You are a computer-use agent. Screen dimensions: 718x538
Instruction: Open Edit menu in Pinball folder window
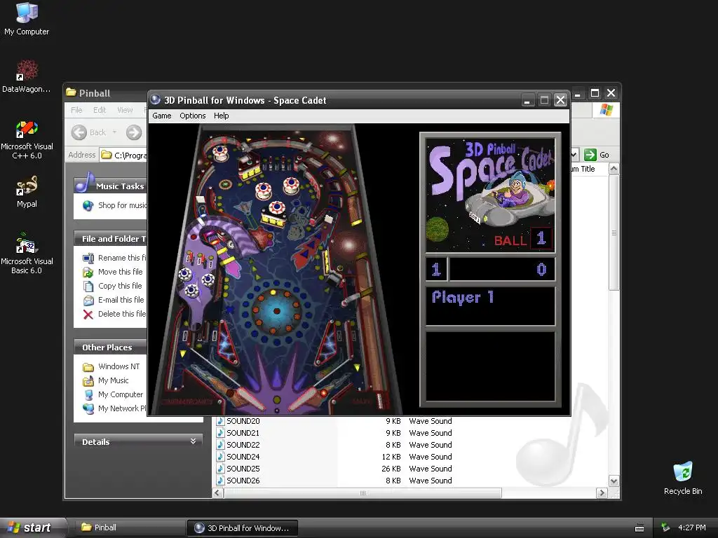(x=100, y=110)
